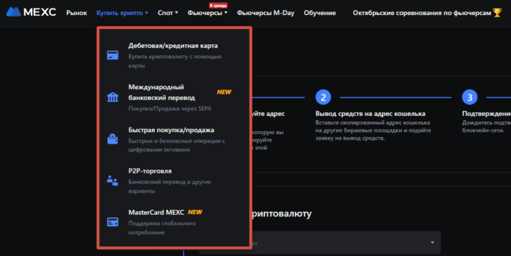Click the bank building icon

[x=113, y=97]
